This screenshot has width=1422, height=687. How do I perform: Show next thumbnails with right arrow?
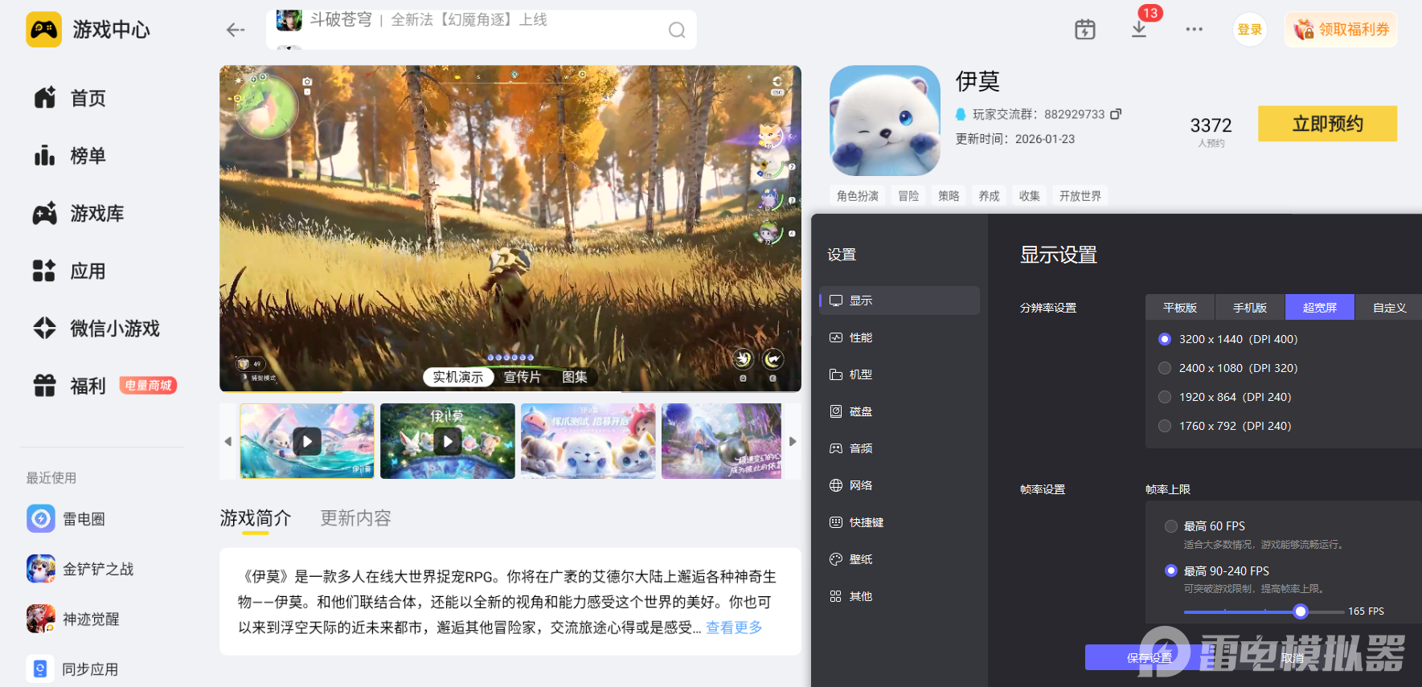click(793, 441)
